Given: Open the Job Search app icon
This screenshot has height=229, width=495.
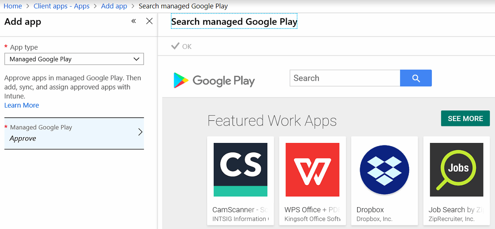Looking at the screenshot, I should coord(456,170).
